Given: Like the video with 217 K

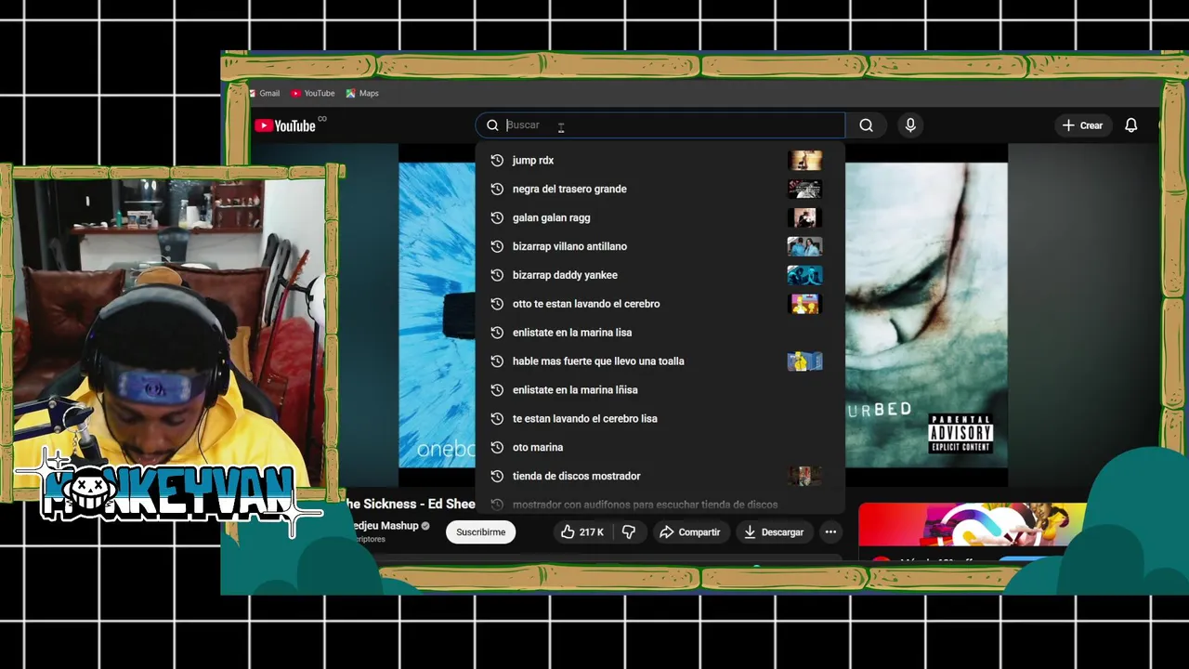Looking at the screenshot, I should 581,532.
